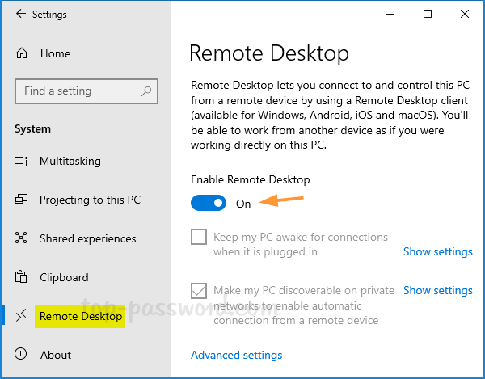Click the Clipboard icon in sidebar

[22, 278]
